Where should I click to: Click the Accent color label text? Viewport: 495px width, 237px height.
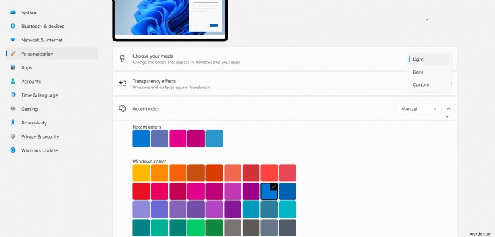[146, 108]
